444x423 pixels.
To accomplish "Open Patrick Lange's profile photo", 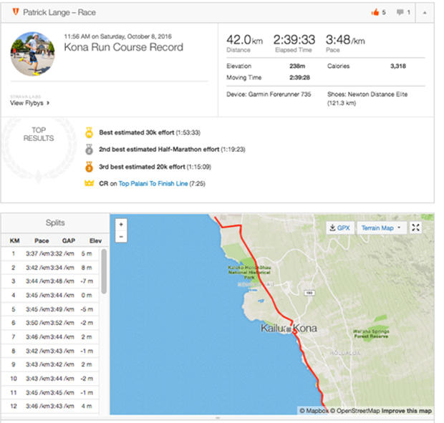I will (34, 54).
